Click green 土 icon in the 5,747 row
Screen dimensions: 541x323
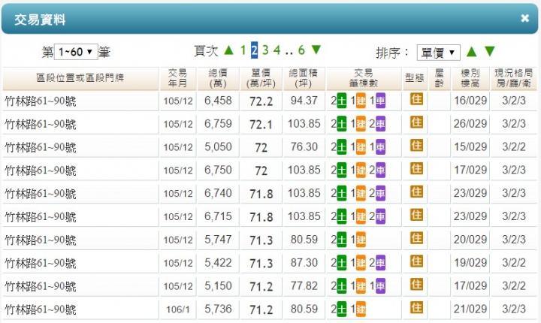click(342, 240)
